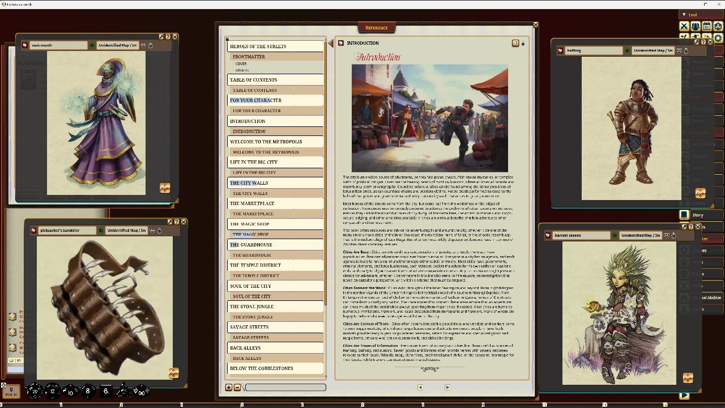725x408 pixels.
Task: Open the calendar tool icon
Action: point(706,26)
